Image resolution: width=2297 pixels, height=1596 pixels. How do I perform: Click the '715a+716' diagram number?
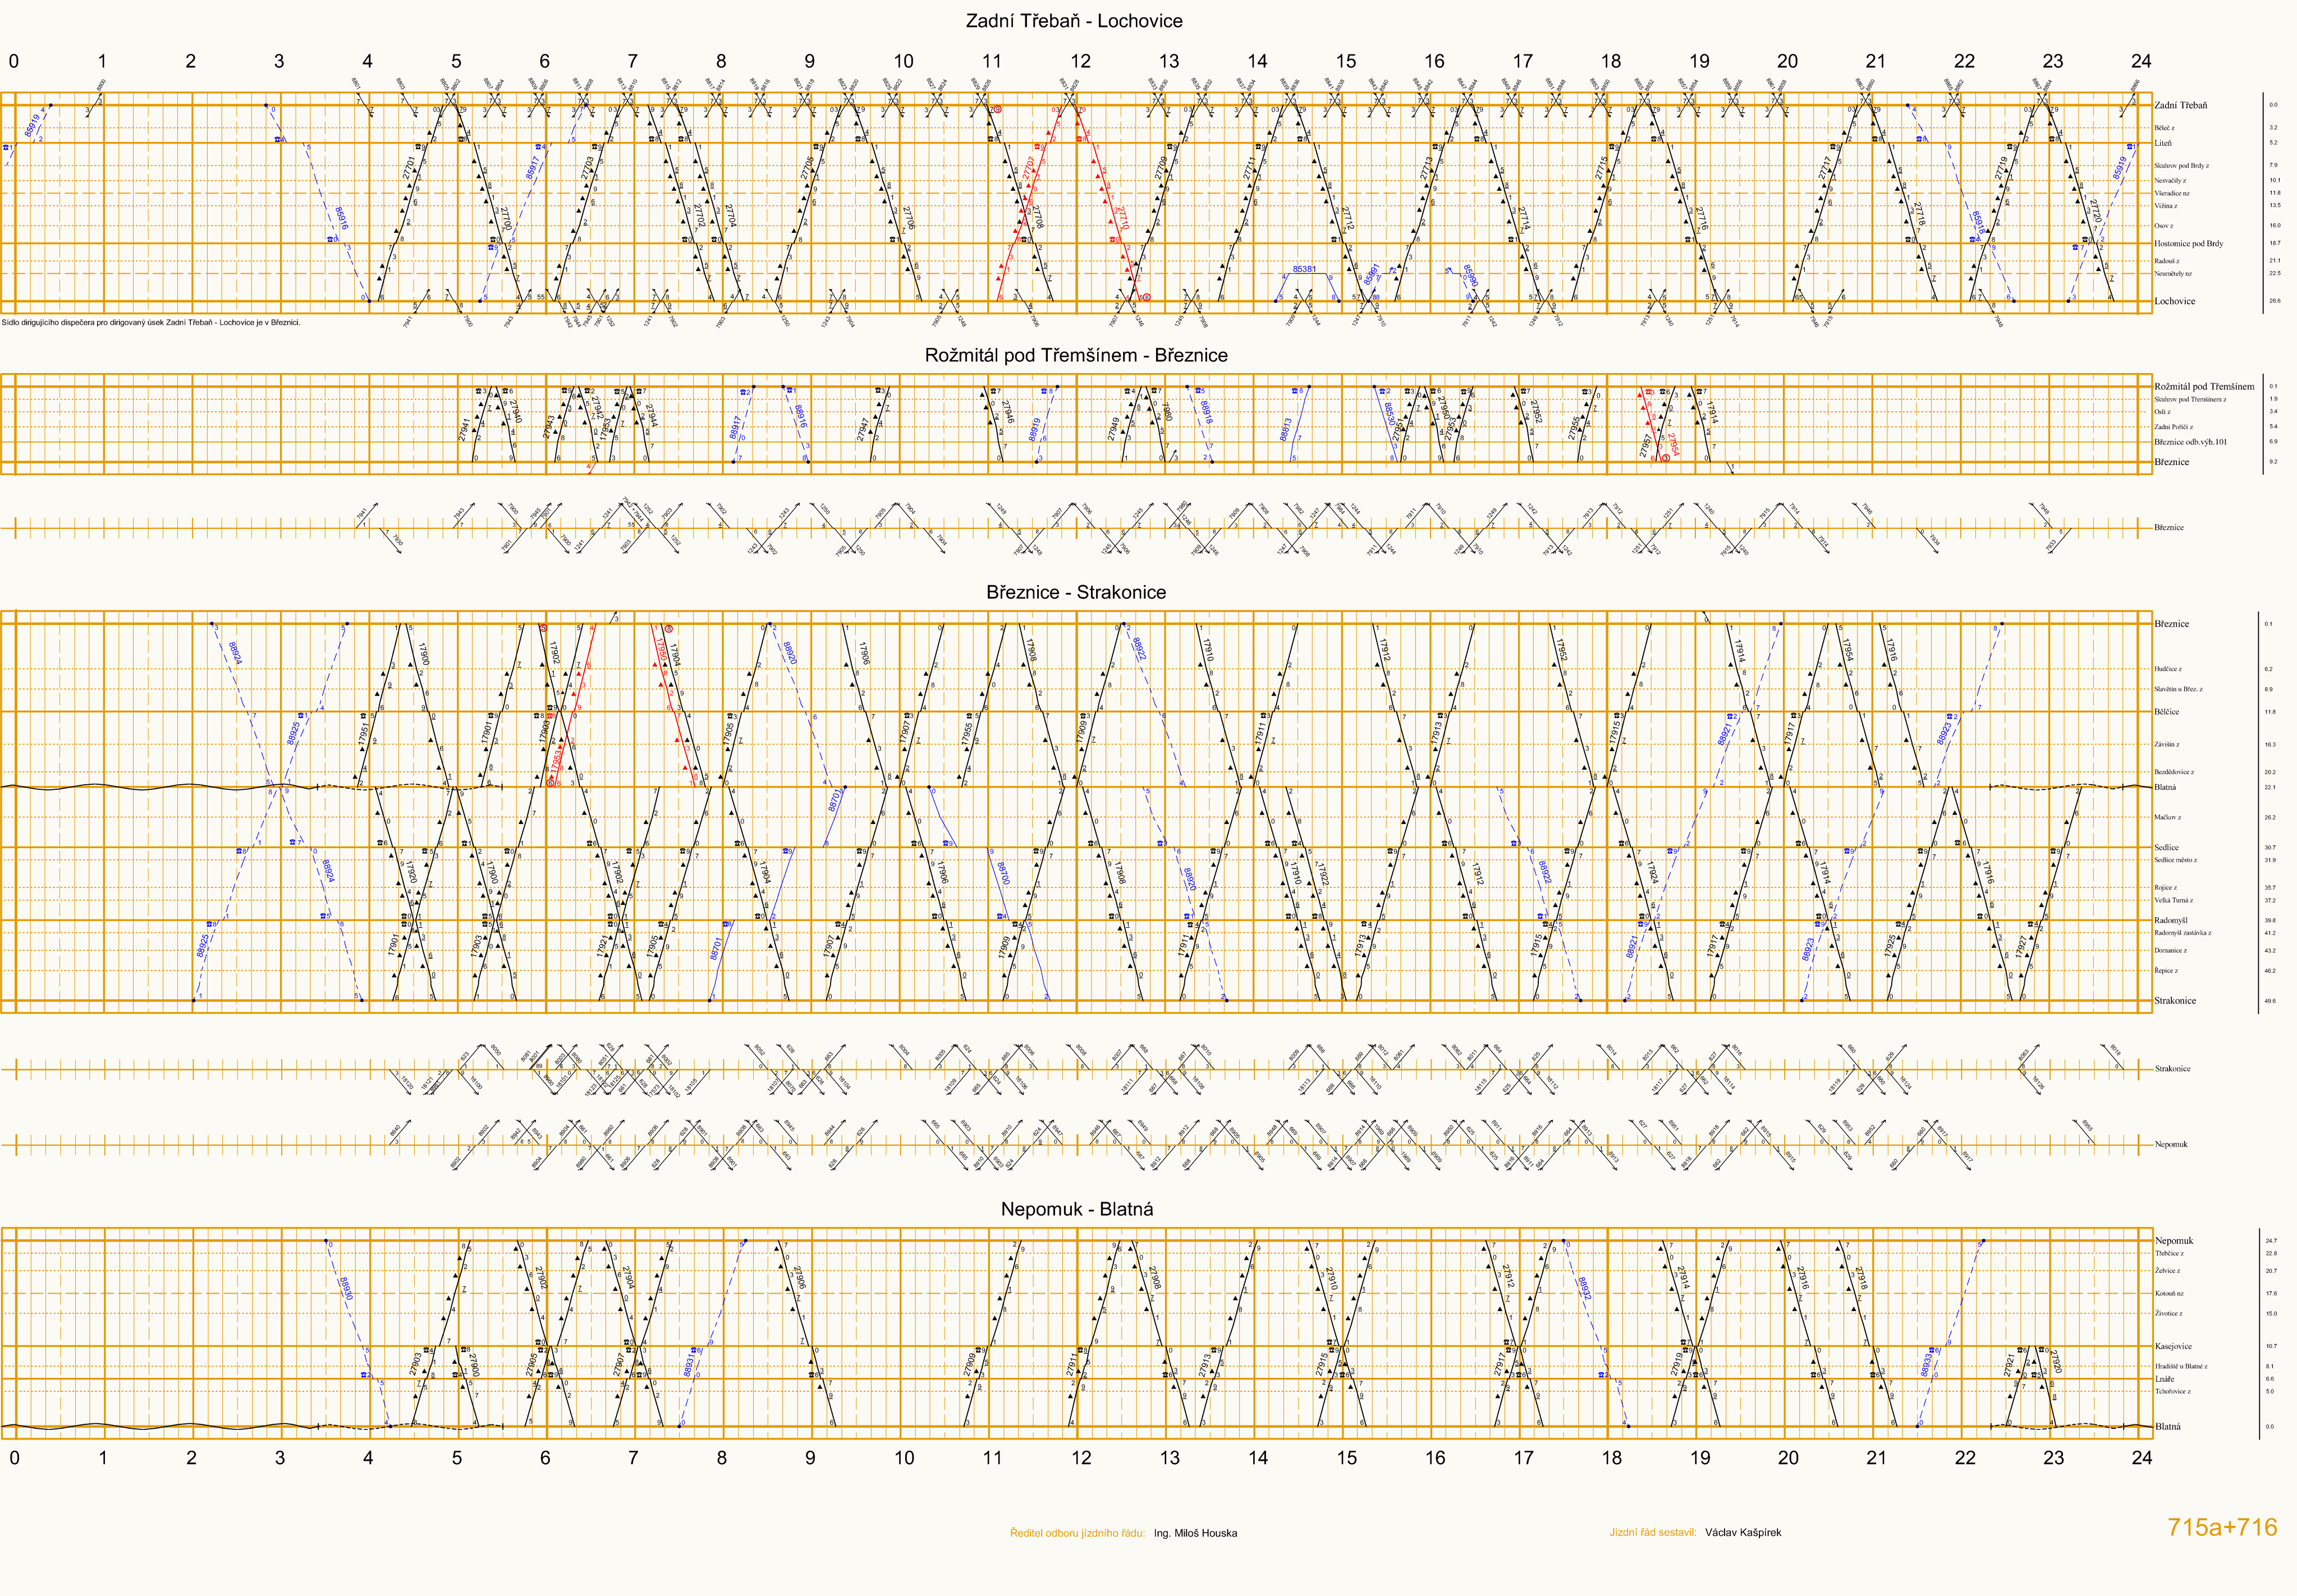2221,1527
